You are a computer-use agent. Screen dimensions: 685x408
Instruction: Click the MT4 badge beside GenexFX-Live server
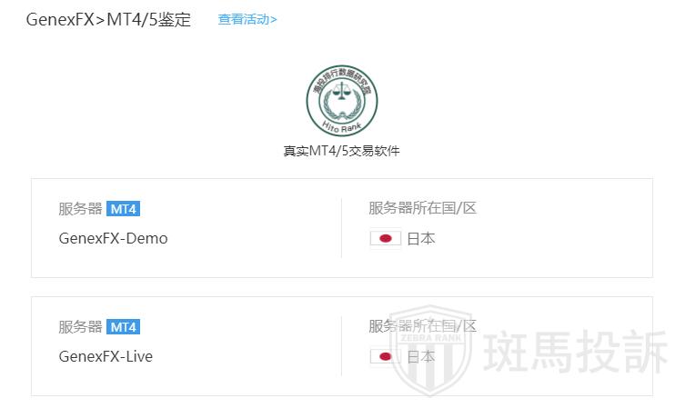123,327
